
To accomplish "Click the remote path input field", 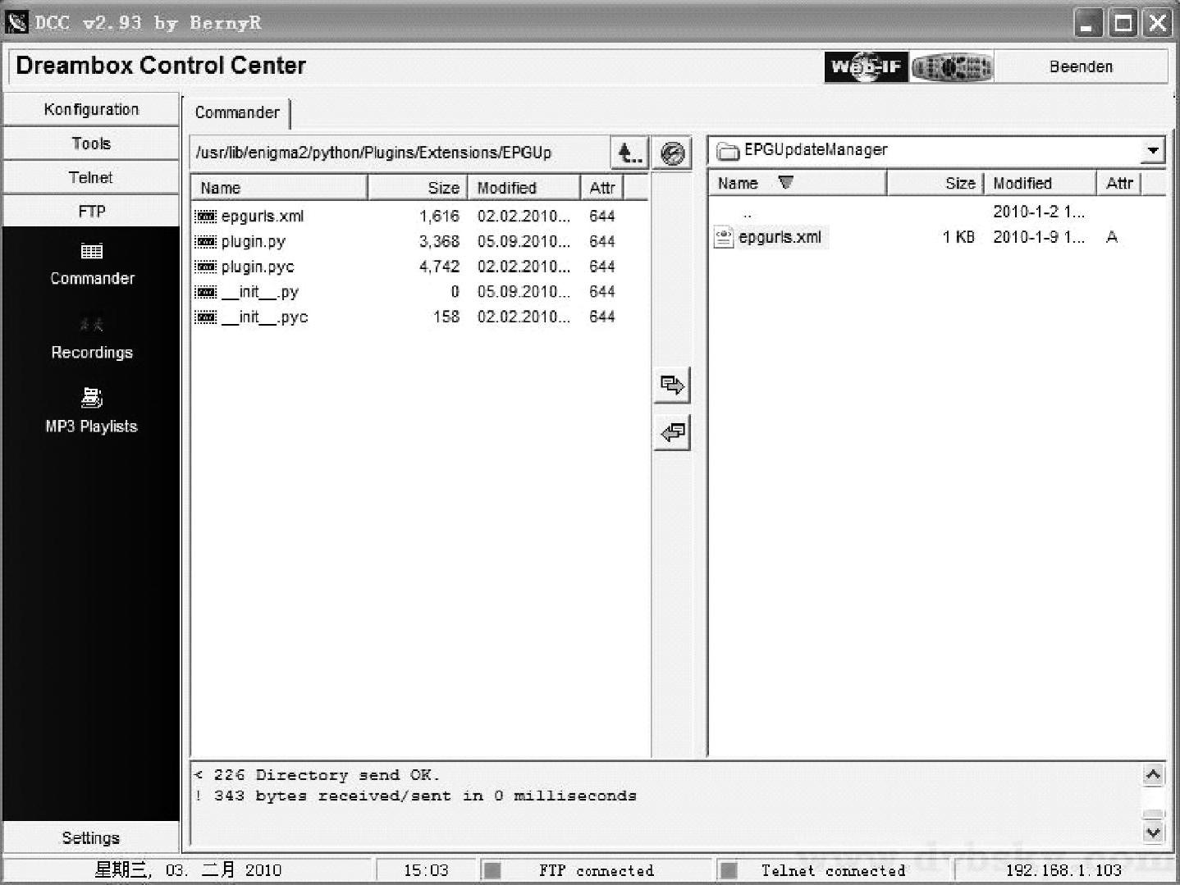I will [x=400, y=153].
